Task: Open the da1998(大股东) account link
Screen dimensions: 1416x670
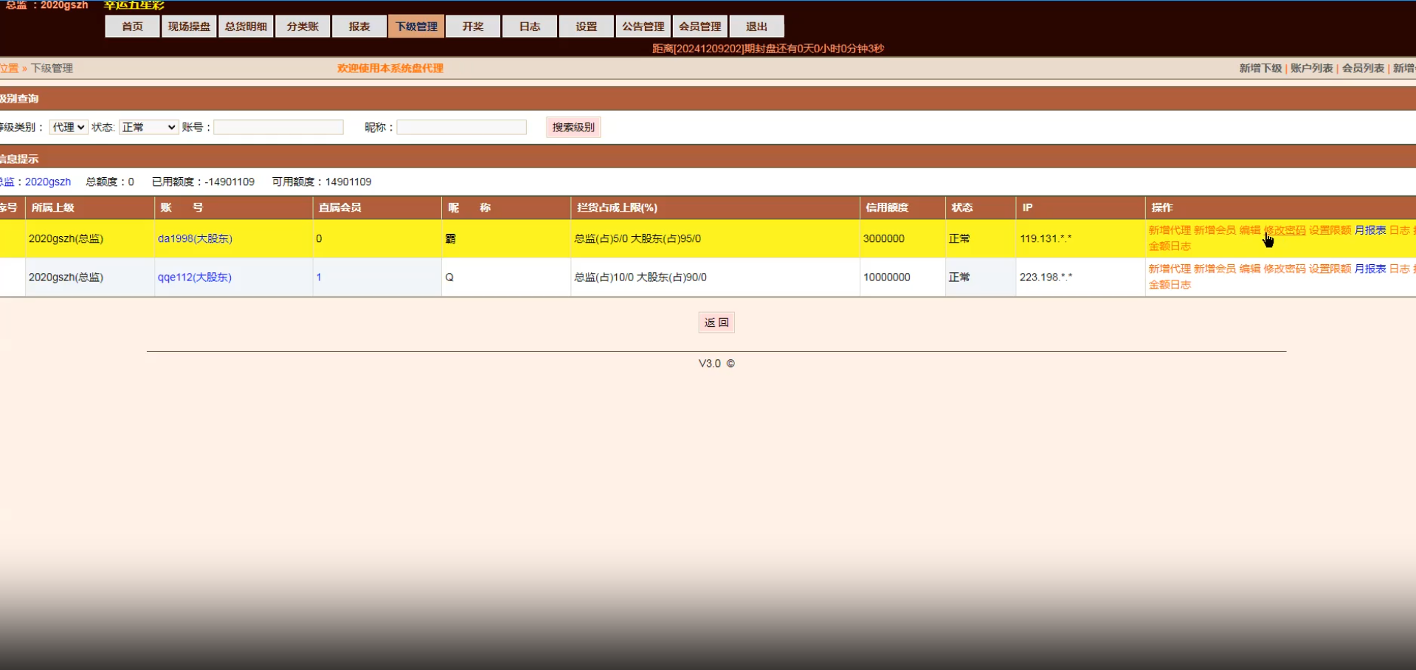Action: click(195, 238)
